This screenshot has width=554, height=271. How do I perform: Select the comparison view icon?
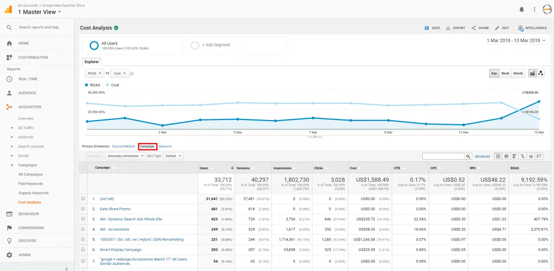(523, 156)
